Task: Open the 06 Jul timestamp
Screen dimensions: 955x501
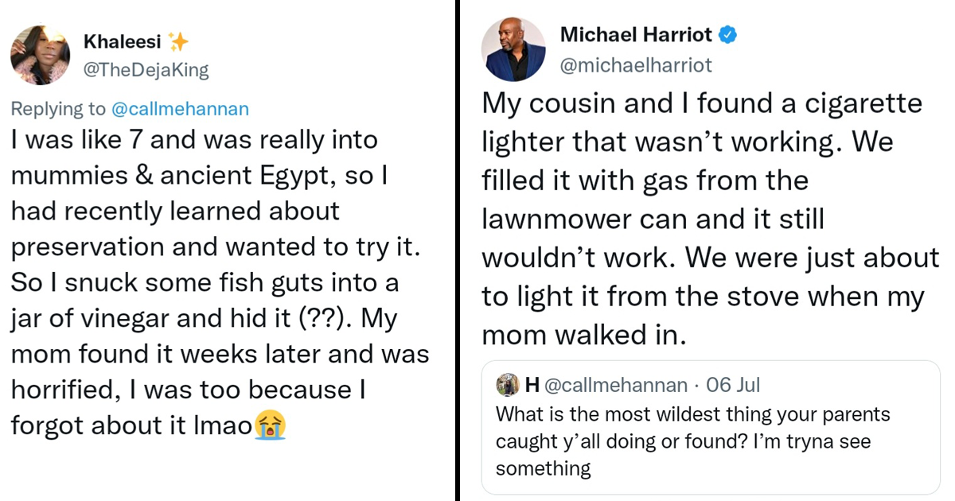Action: pyautogui.click(x=733, y=386)
